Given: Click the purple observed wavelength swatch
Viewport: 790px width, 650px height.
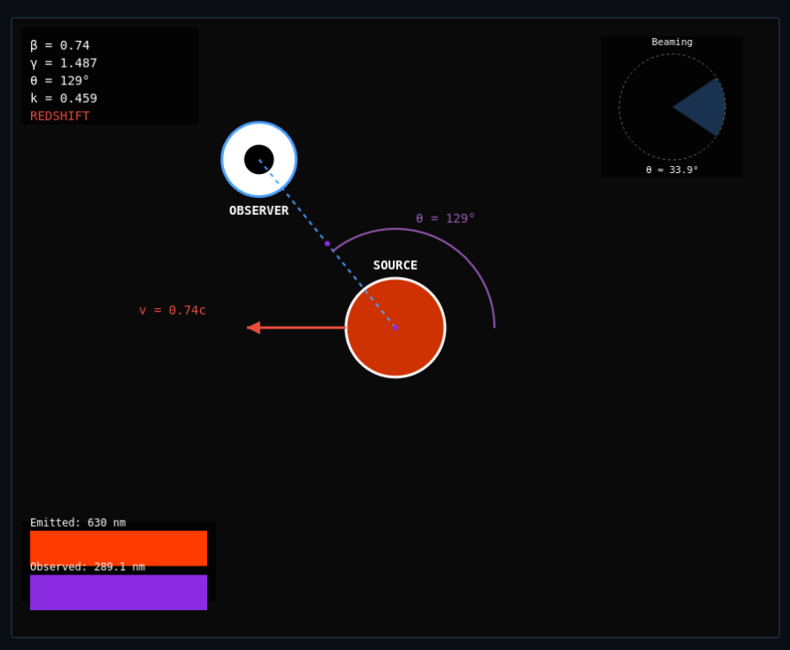Looking at the screenshot, I should click(118, 592).
